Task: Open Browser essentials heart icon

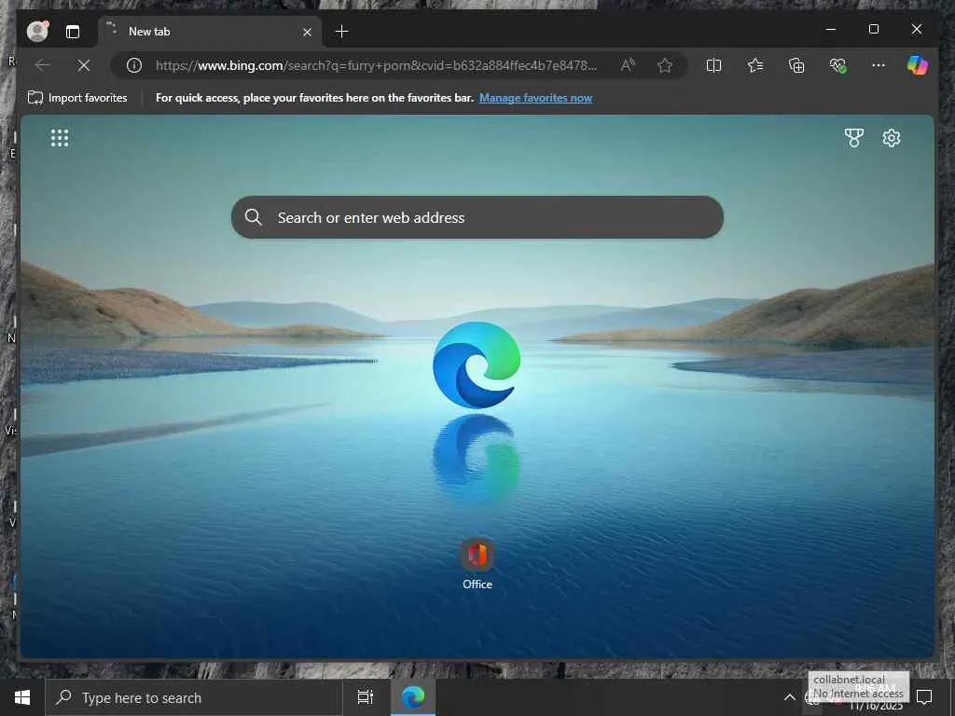Action: tap(838, 65)
